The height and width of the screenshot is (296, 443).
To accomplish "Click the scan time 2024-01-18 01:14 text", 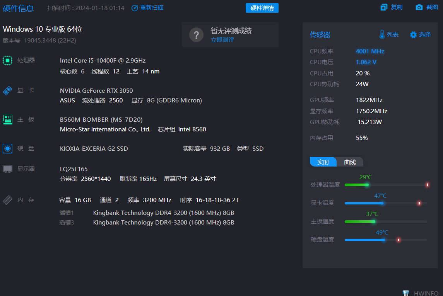I will [x=100, y=8].
